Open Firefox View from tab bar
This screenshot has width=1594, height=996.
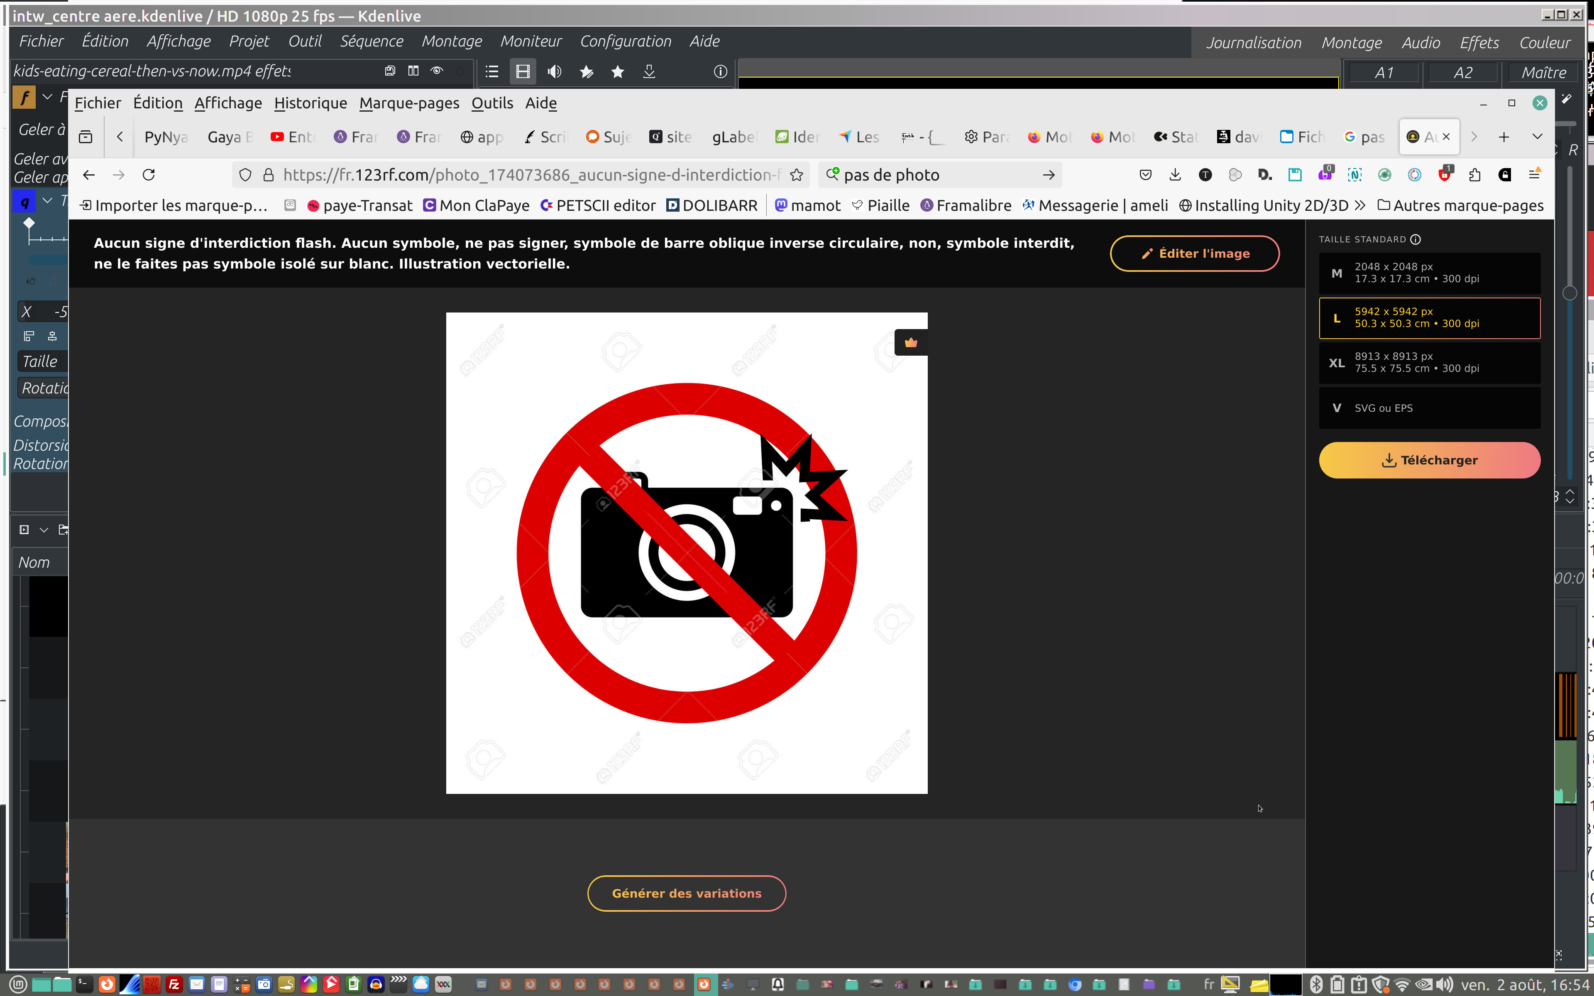(x=86, y=137)
